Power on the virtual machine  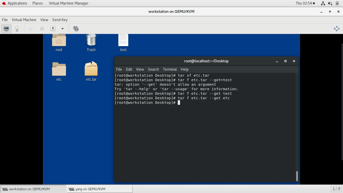(x=31, y=29)
